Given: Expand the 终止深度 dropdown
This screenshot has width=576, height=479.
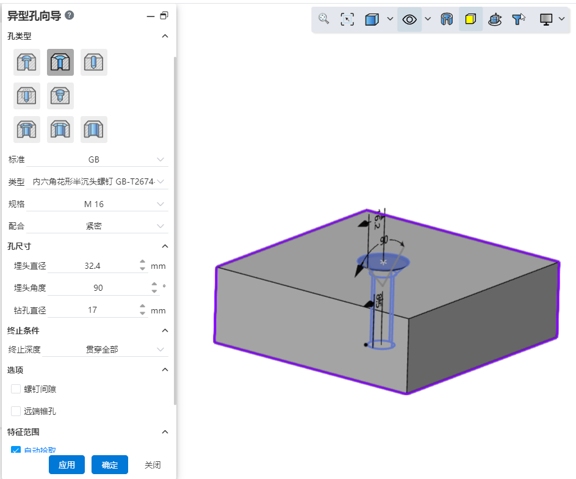Looking at the screenshot, I should [98, 349].
